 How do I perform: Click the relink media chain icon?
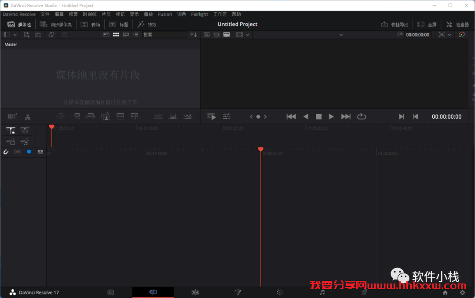pyautogui.click(x=64, y=35)
